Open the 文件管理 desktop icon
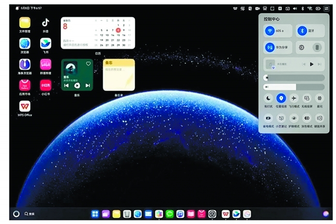The width and height of the screenshot is (336, 224). click(25, 23)
